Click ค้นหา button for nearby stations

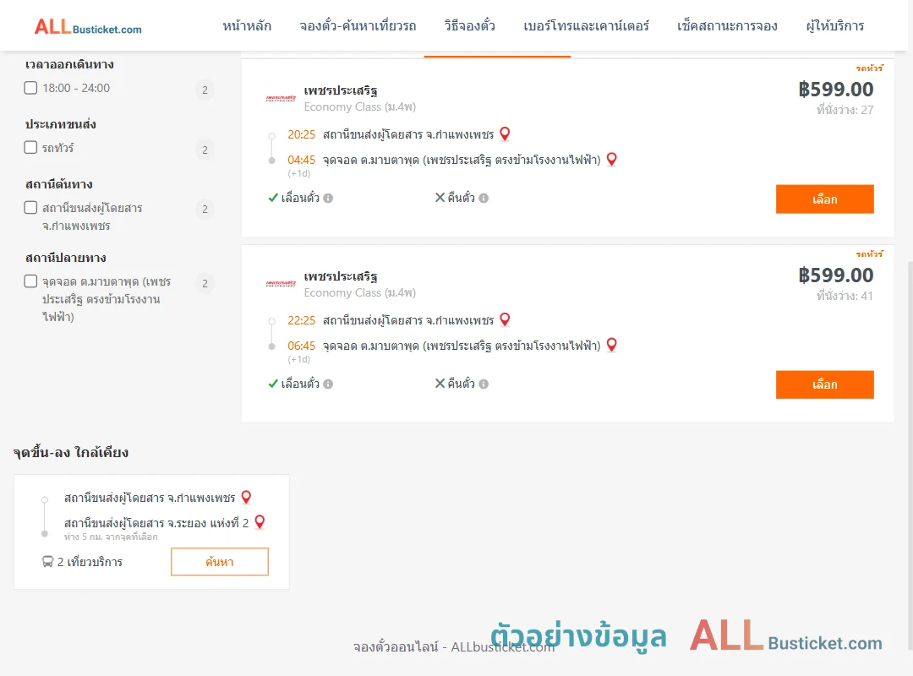220,562
